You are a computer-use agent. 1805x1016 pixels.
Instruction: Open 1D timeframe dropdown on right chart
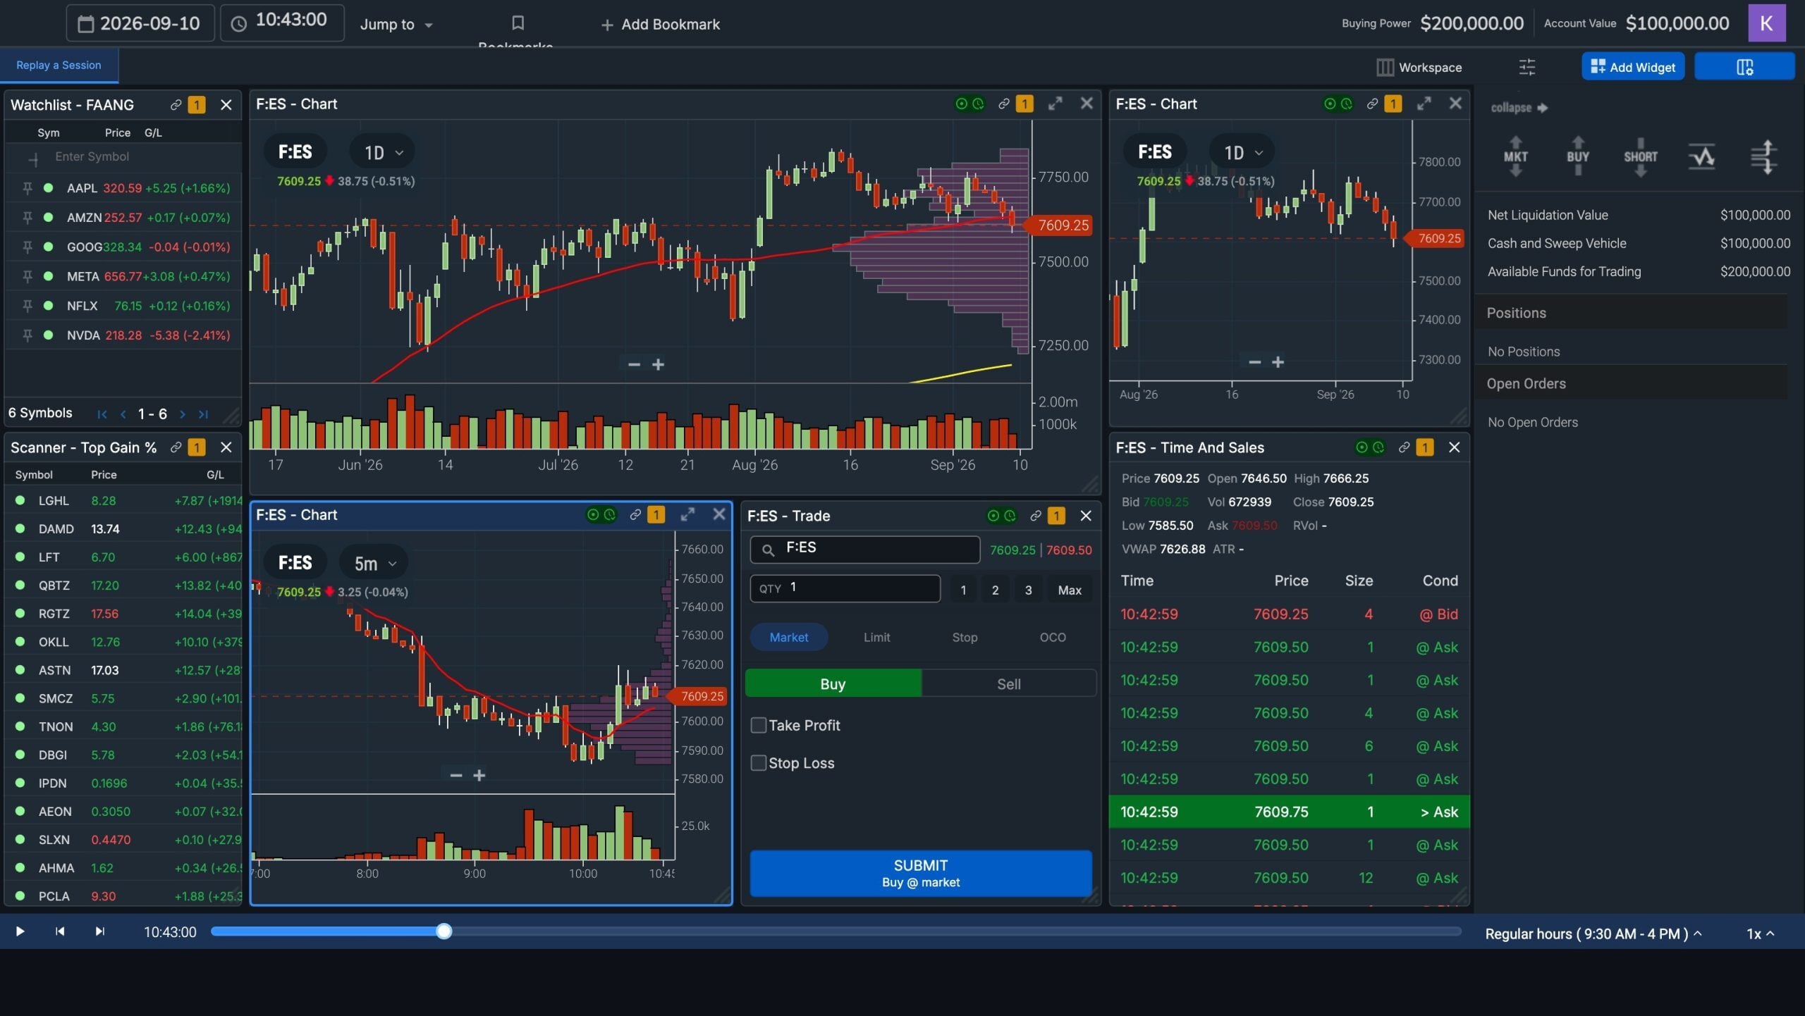coord(1242,152)
